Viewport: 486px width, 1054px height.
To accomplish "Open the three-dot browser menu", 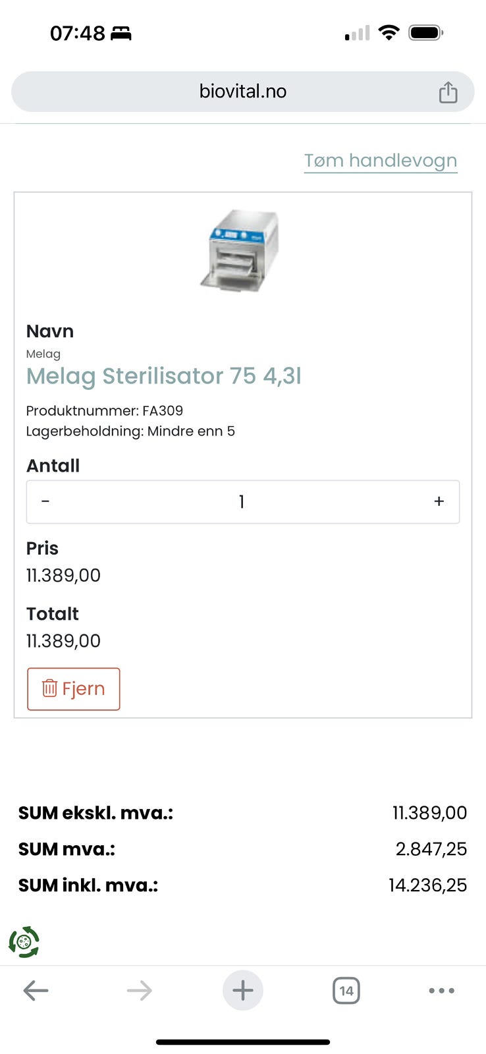I will (441, 991).
